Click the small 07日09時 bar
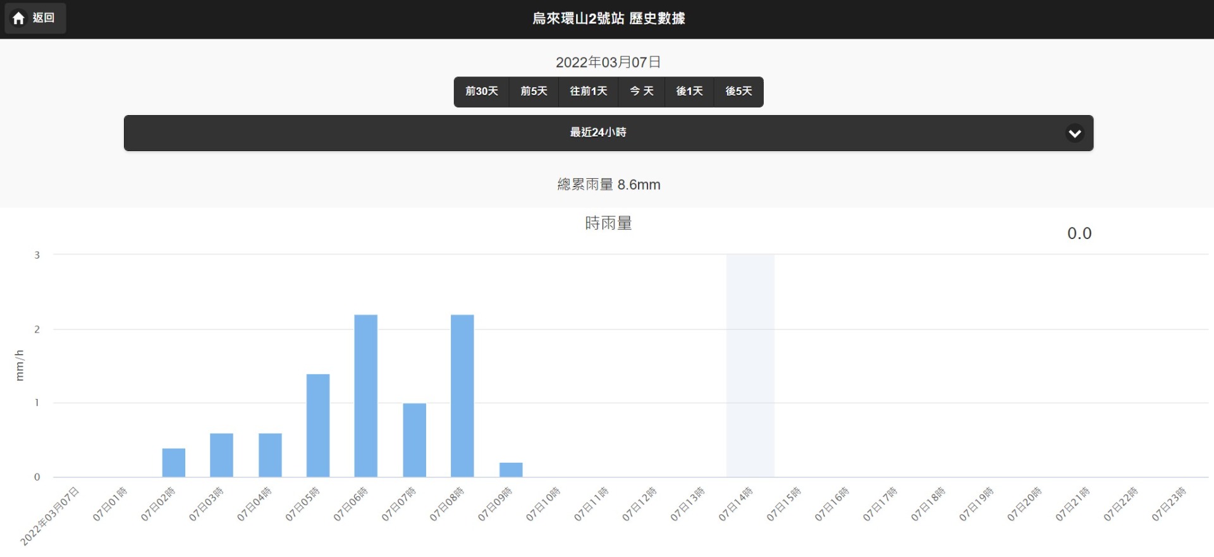Screen dimensions: 1214x557 [511, 470]
